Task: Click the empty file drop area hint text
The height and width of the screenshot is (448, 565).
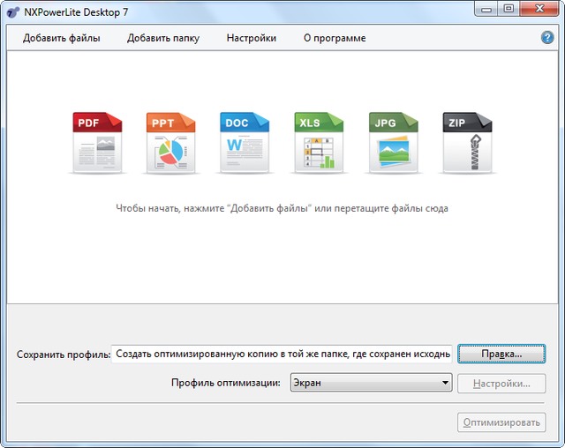Action: (282, 209)
